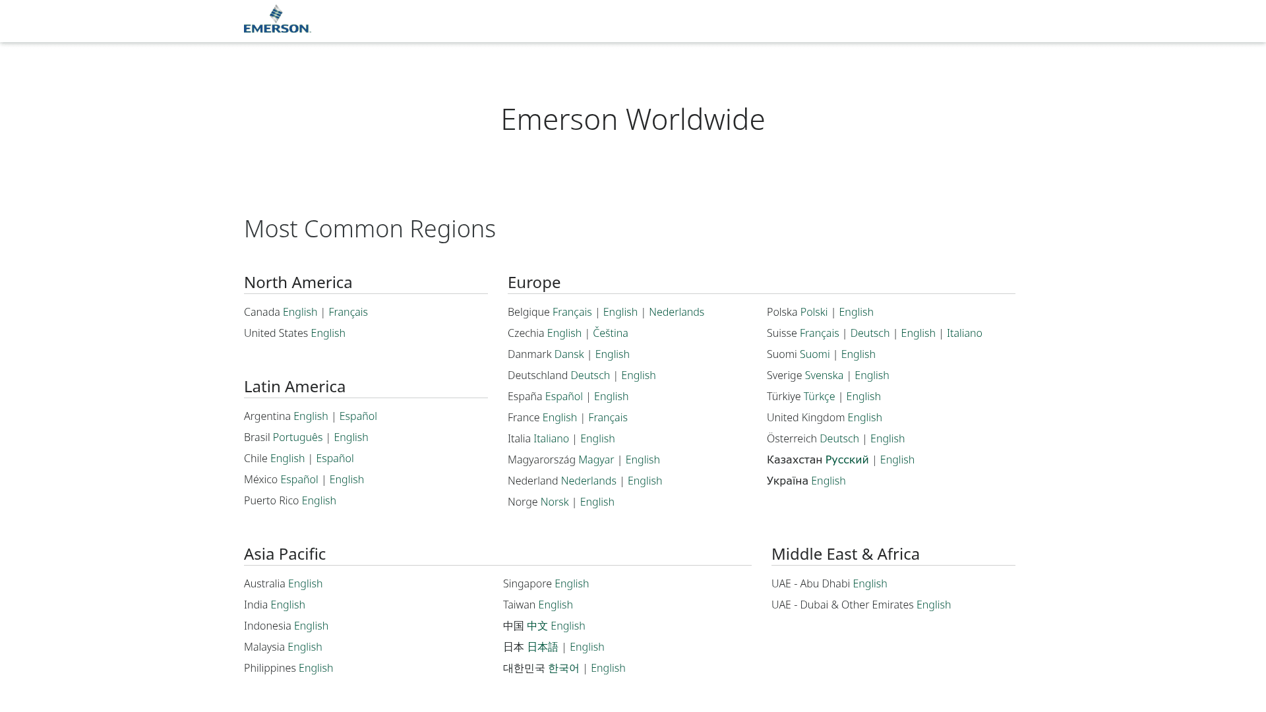Viewport: 1266px width, 712px height.
Task: Open Danmark site in Dansk
Action: (568, 354)
